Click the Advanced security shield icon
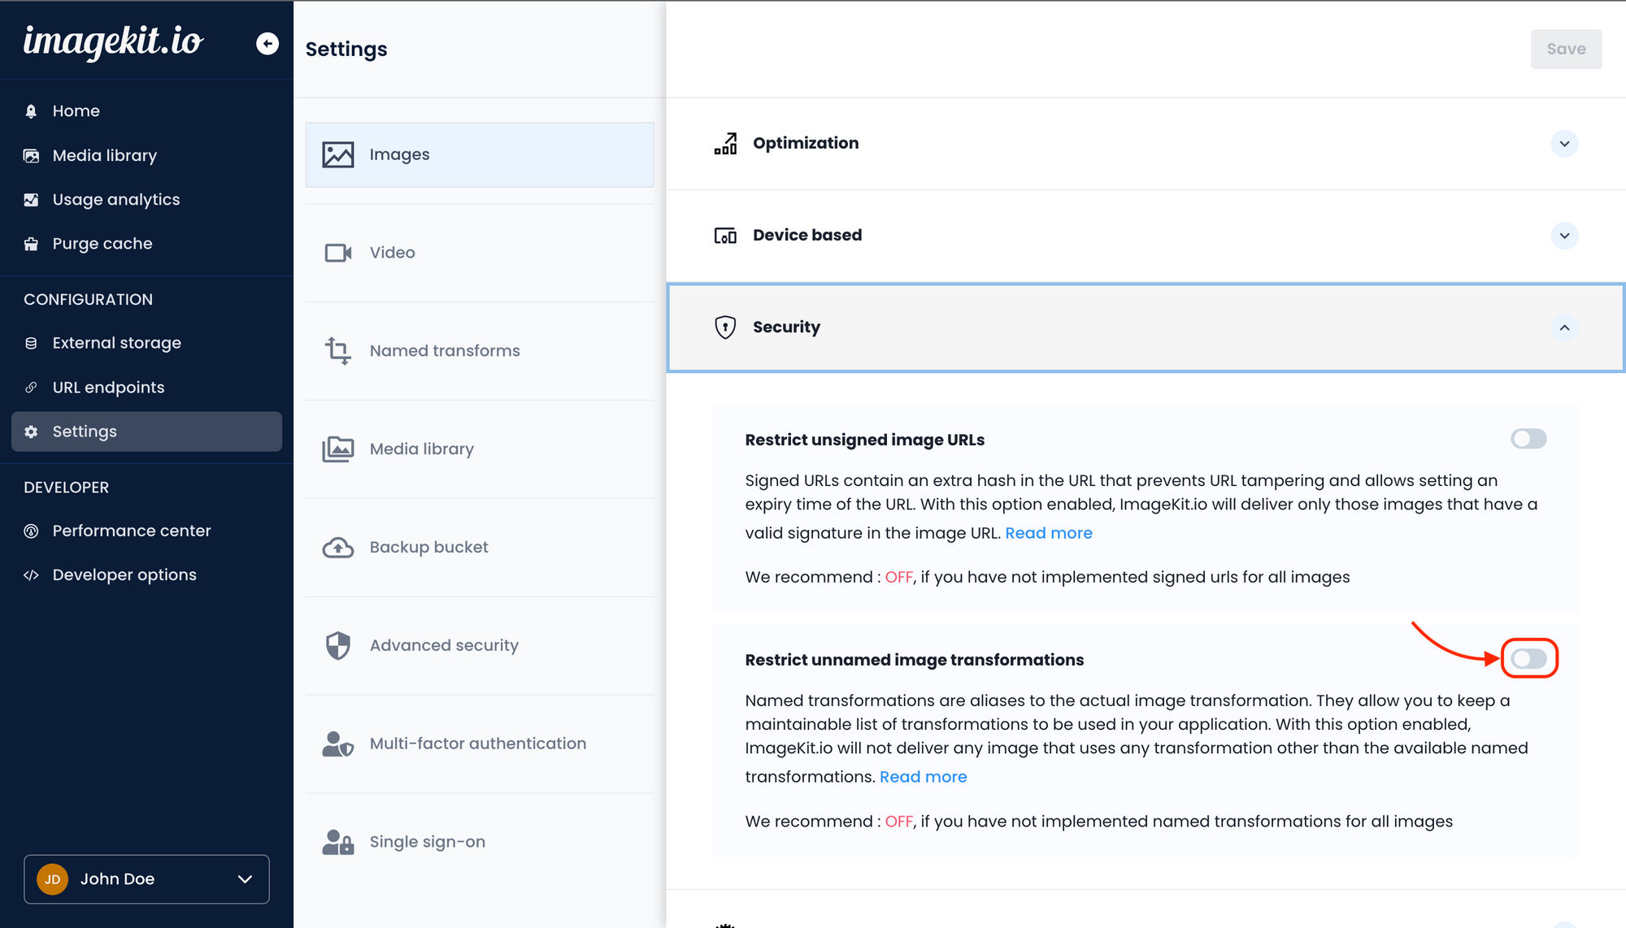 pyautogui.click(x=337, y=644)
